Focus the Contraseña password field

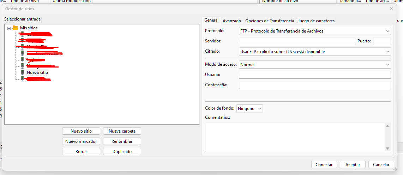315,85
